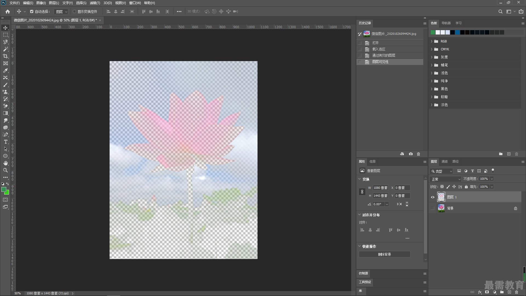Image resolution: width=526 pixels, height=296 pixels.
Task: Select the Eyedropper tool
Action: [x=5, y=70]
